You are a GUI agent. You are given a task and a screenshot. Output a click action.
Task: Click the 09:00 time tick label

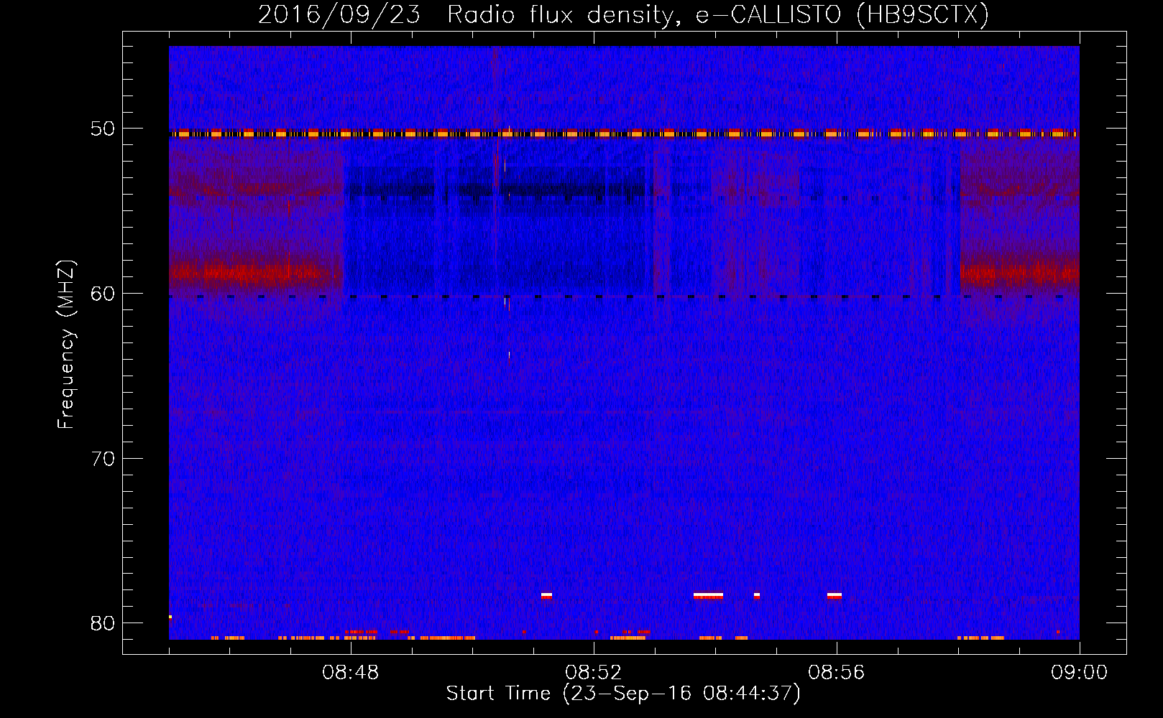pyautogui.click(x=1080, y=673)
